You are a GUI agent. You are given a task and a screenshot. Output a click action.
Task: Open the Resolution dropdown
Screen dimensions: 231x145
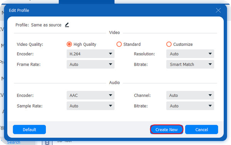click(x=190, y=54)
